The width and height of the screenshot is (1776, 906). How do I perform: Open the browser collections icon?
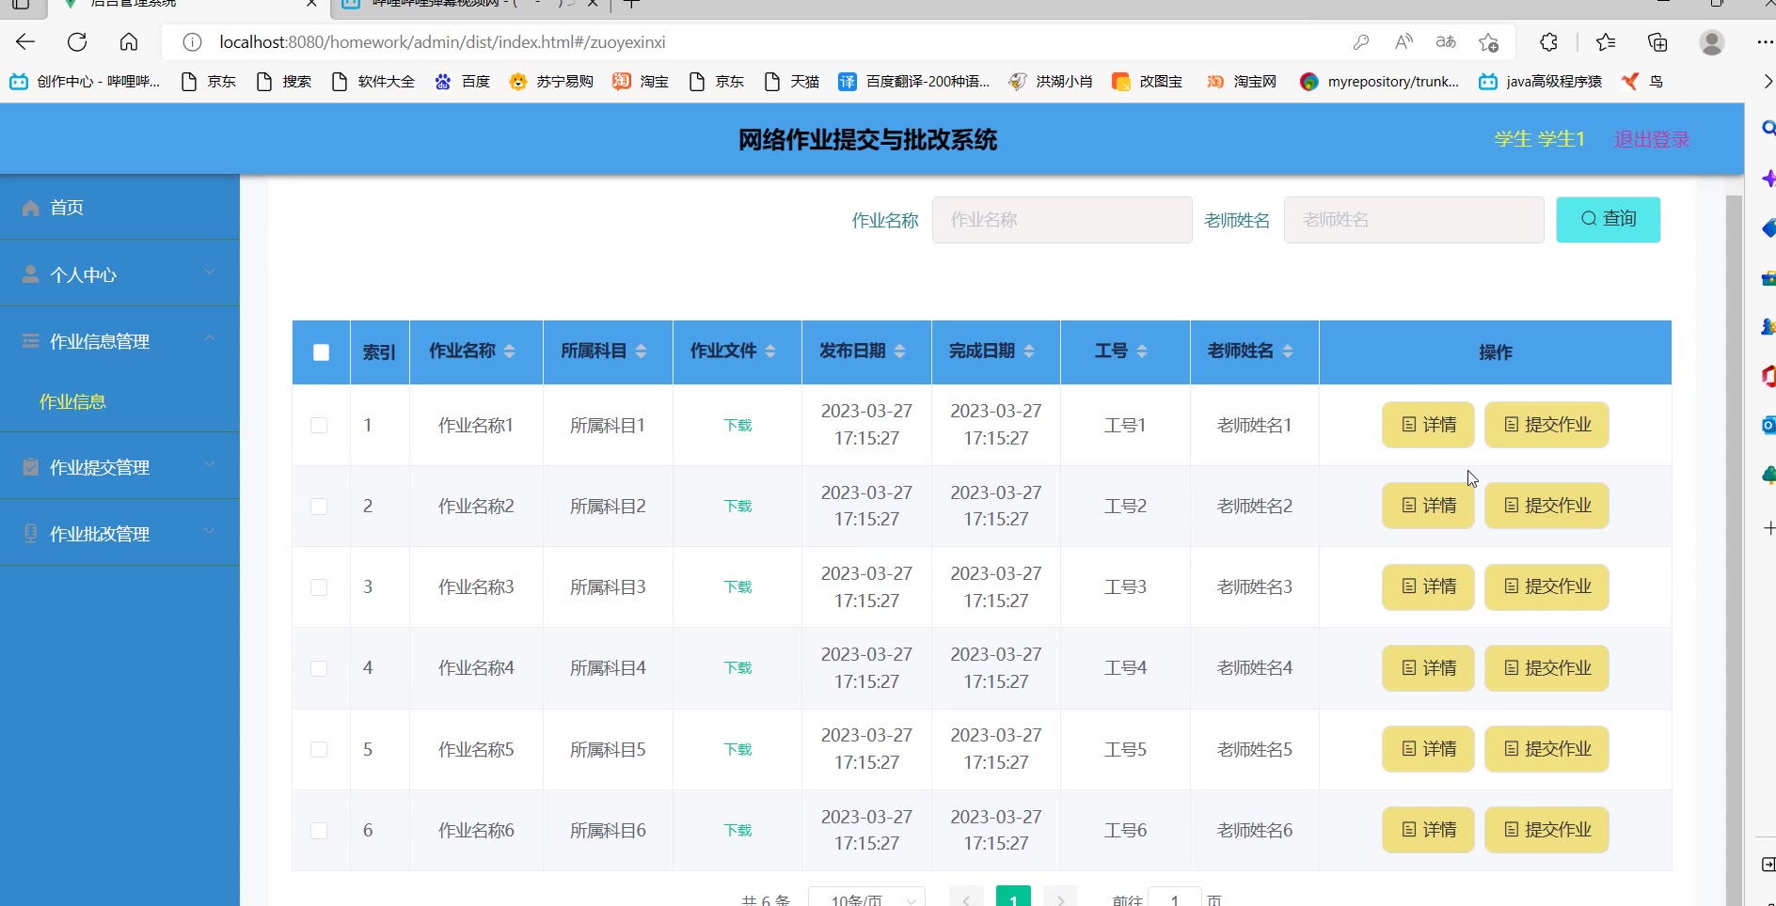(x=1657, y=42)
